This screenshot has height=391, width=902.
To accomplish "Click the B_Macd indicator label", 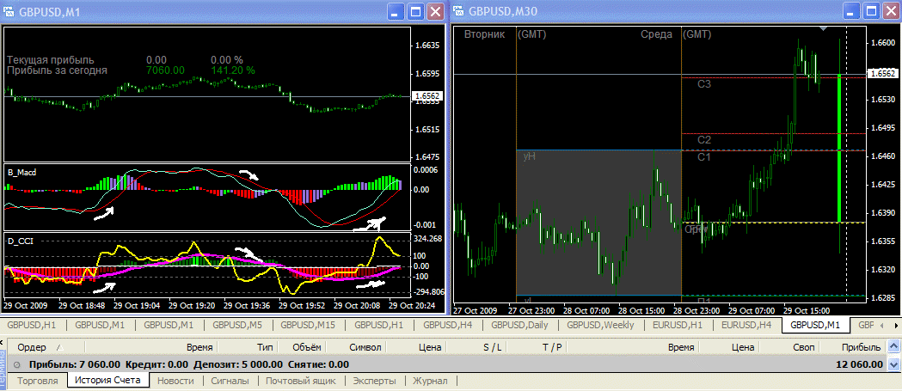I will pos(22,171).
